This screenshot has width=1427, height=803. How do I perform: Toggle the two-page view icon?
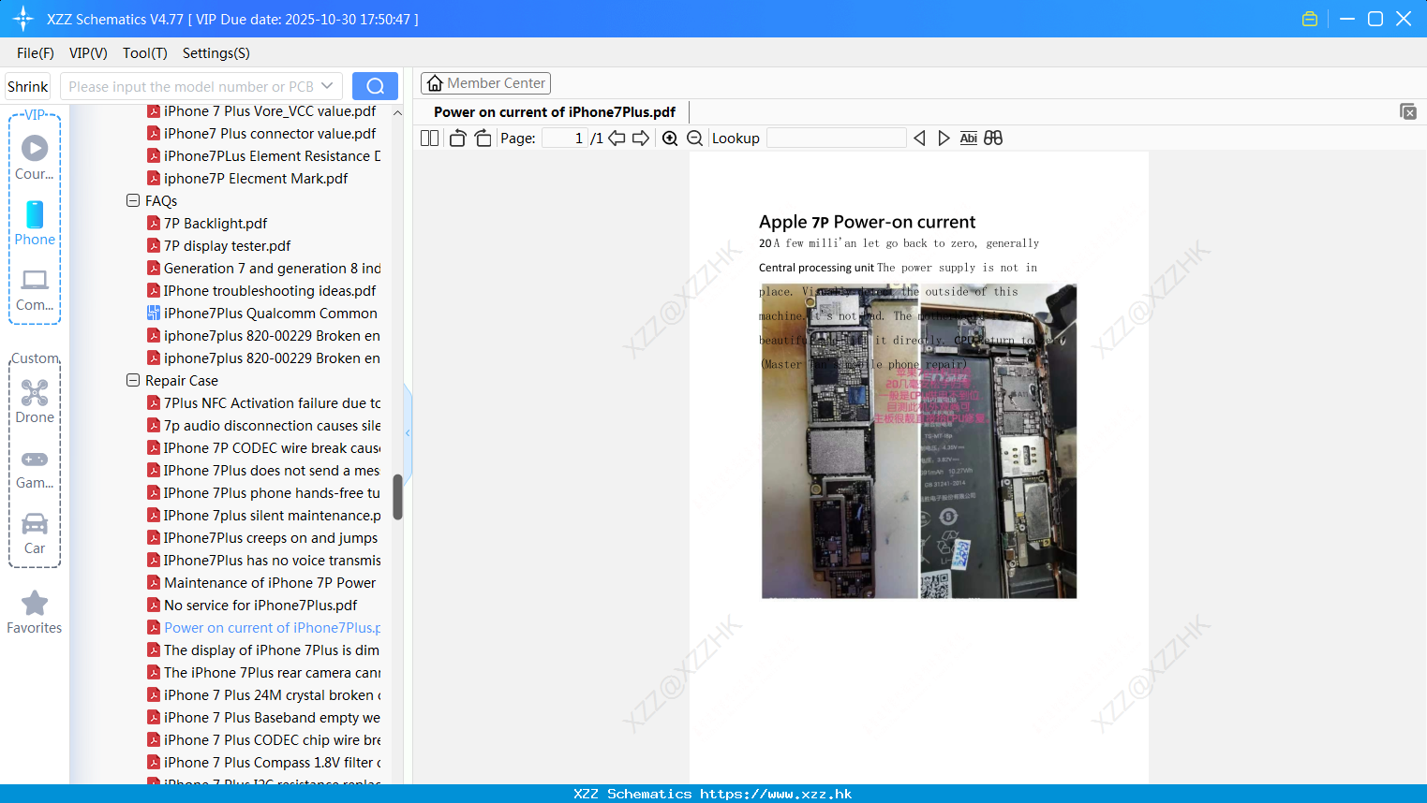pos(429,139)
